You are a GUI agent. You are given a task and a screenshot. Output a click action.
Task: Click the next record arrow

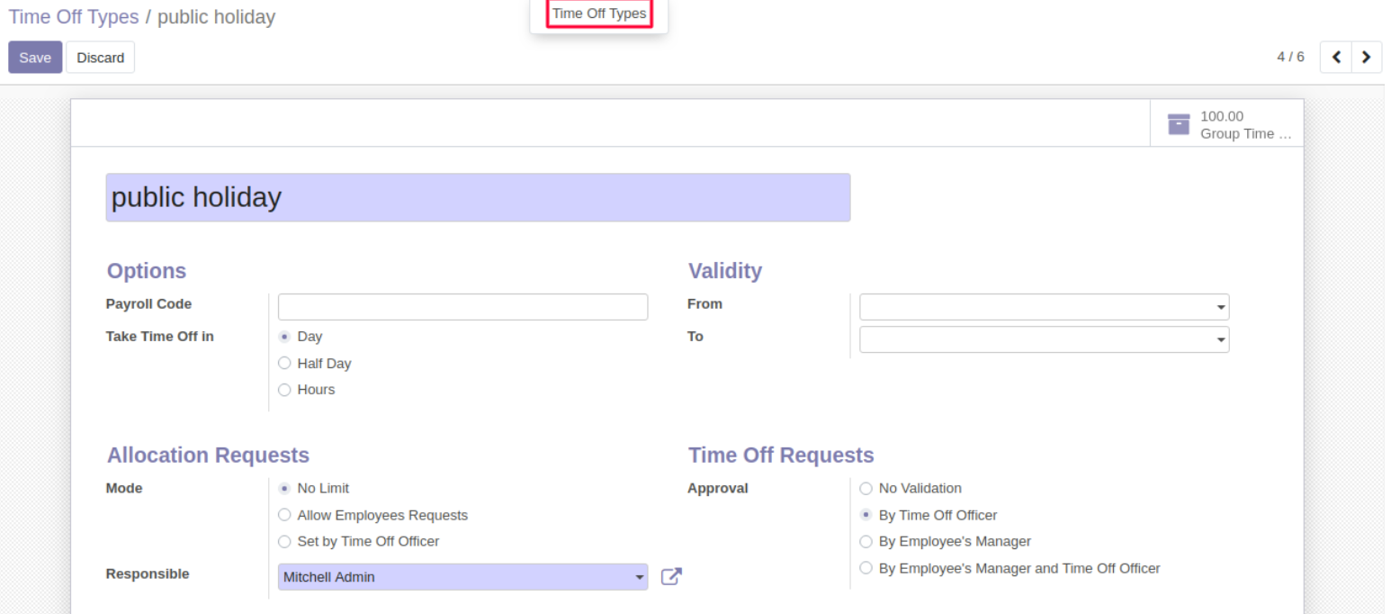pos(1367,58)
